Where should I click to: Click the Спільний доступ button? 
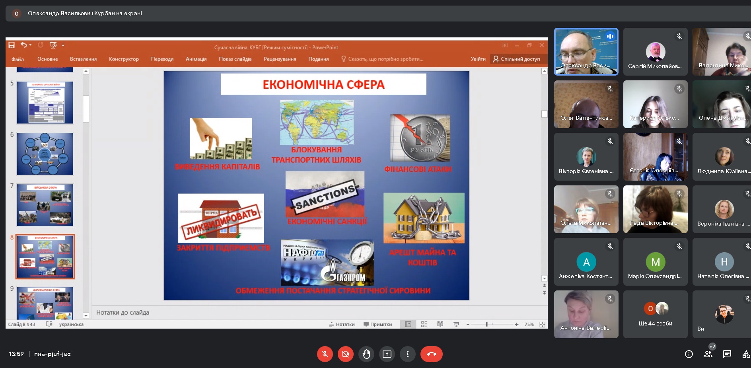point(517,59)
